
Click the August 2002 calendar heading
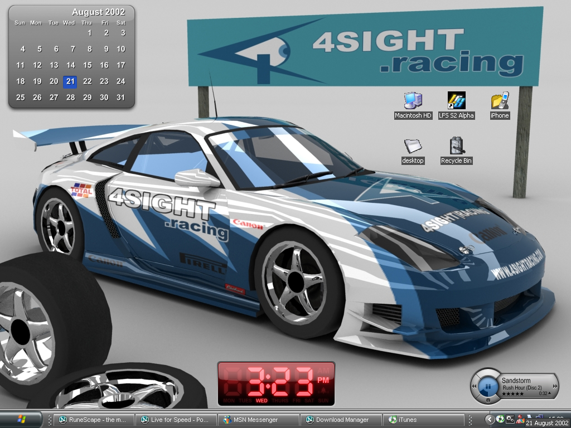pos(98,12)
